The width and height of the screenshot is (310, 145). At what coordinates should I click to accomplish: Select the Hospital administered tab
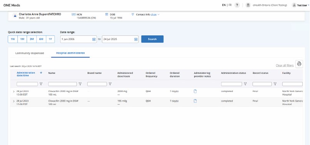pyautogui.click(x=70, y=53)
